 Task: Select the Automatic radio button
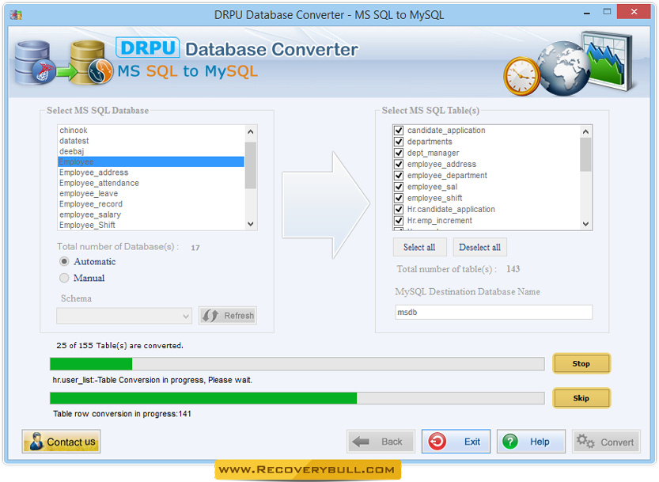point(64,262)
